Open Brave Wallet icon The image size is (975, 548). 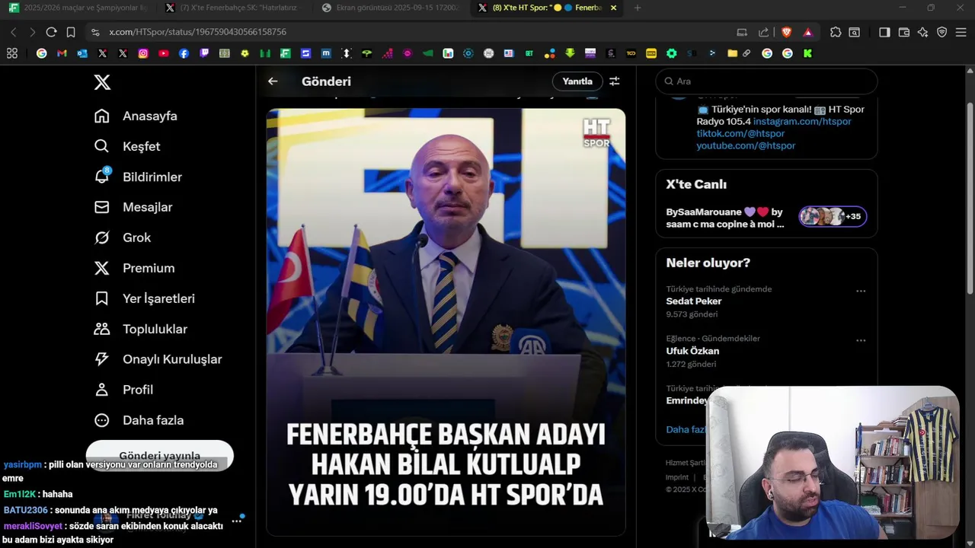click(x=904, y=32)
